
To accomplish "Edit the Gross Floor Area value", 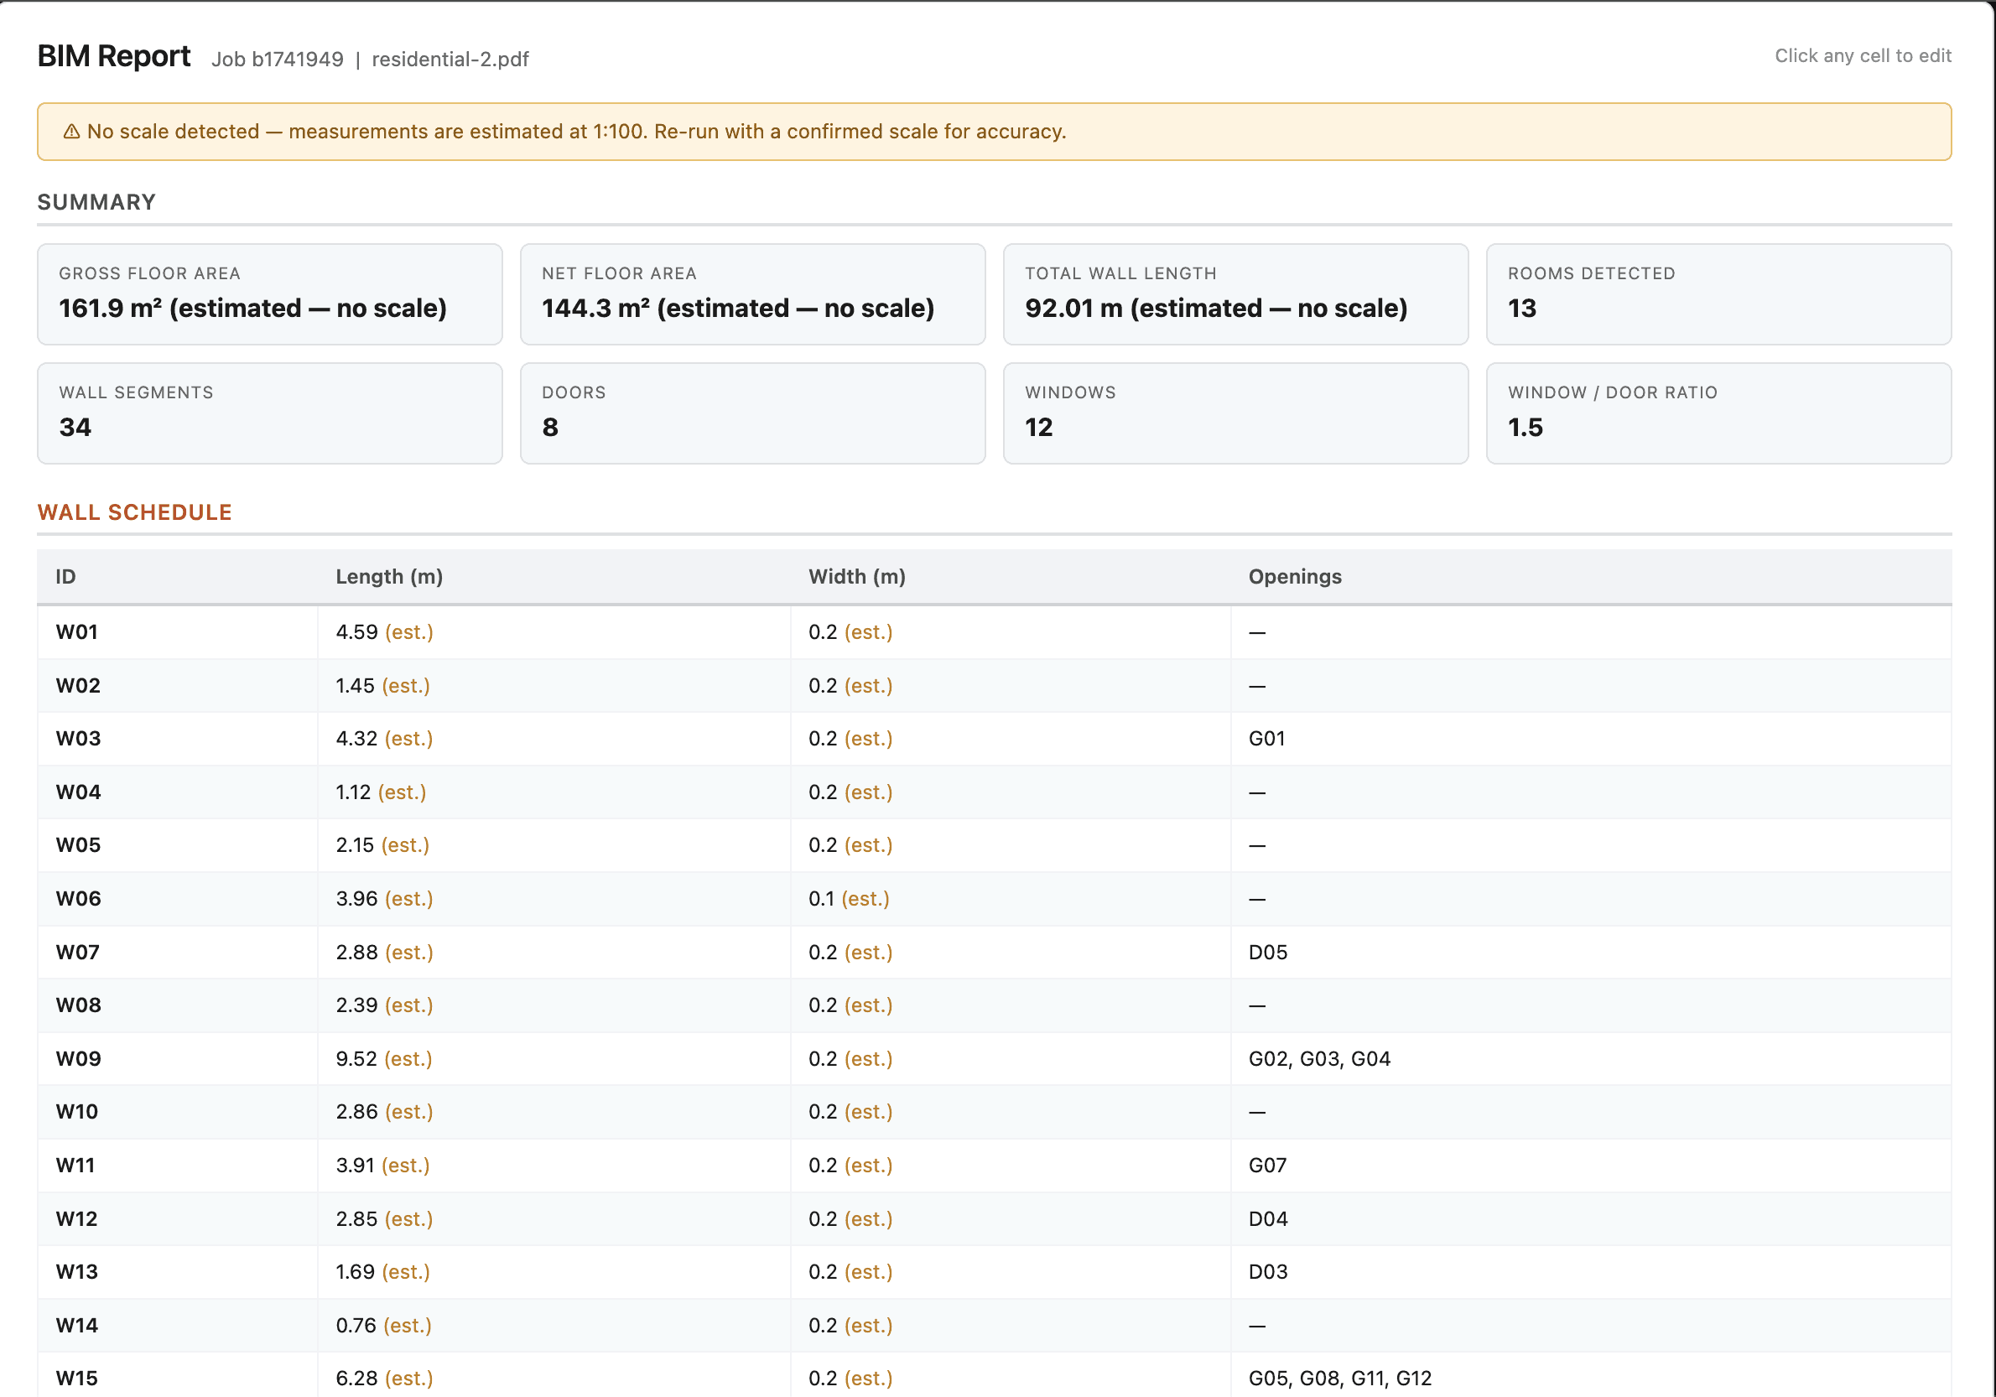I will (252, 309).
